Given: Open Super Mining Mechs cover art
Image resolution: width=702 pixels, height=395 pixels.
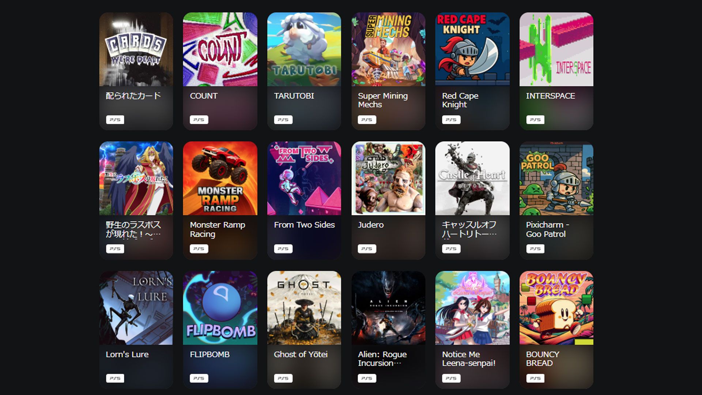Looking at the screenshot, I should pos(388,49).
